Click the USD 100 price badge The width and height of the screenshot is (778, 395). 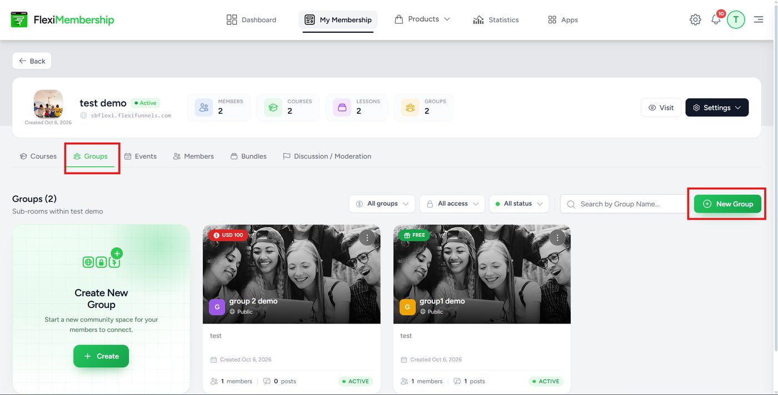click(x=228, y=235)
